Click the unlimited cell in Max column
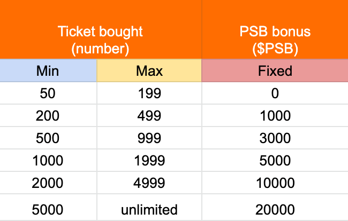Image resolution: width=348 pixels, height=221 pixels. click(149, 207)
